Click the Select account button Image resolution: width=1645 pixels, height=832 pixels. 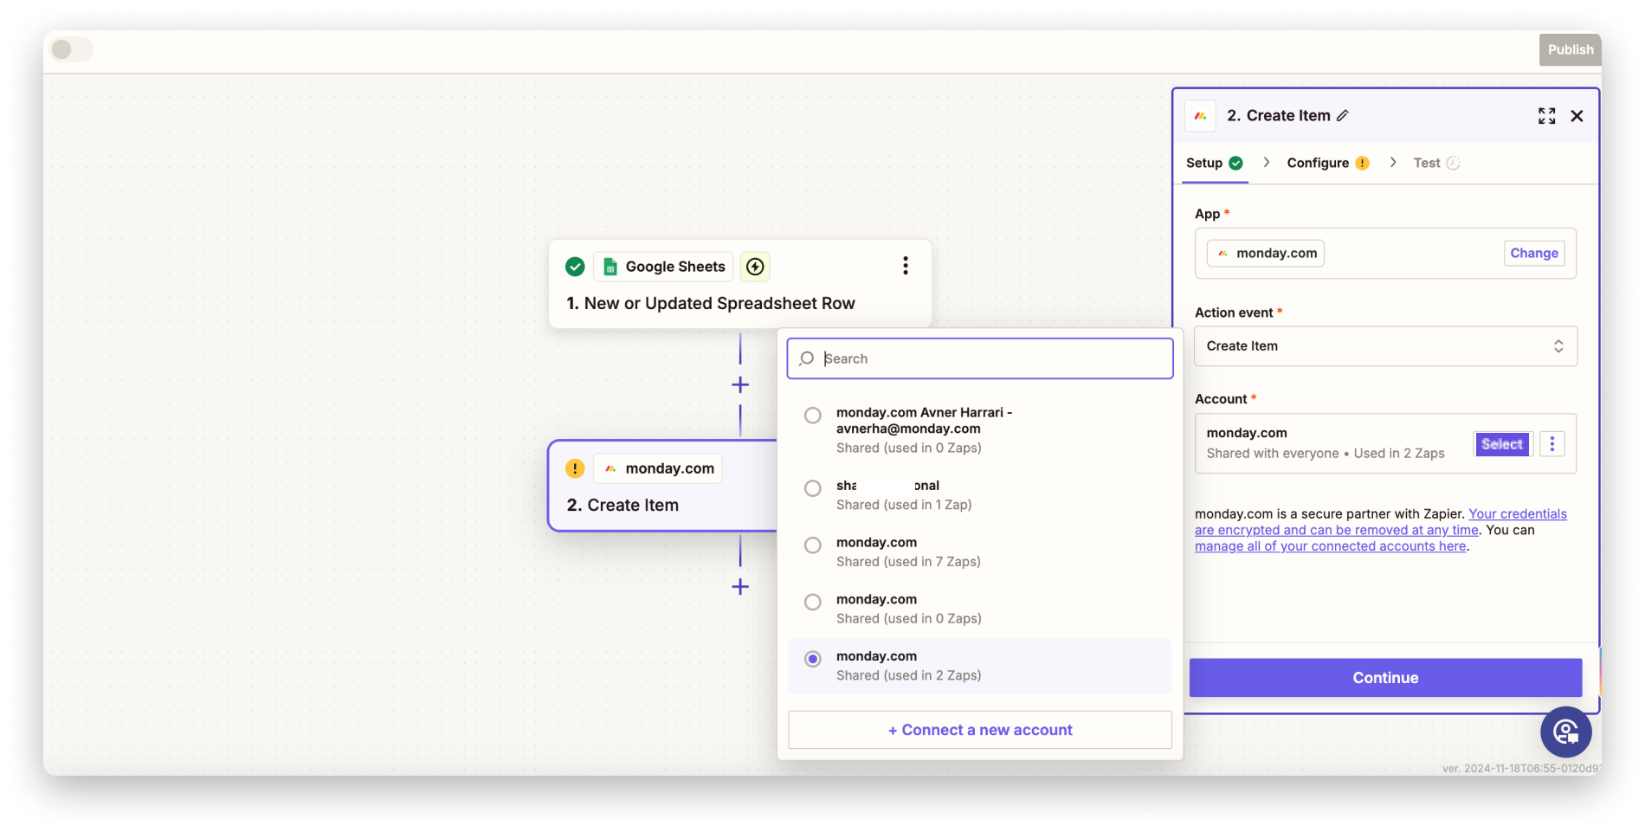[x=1502, y=444]
